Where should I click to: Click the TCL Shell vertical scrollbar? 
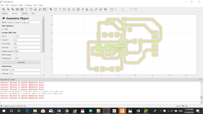point(201,91)
